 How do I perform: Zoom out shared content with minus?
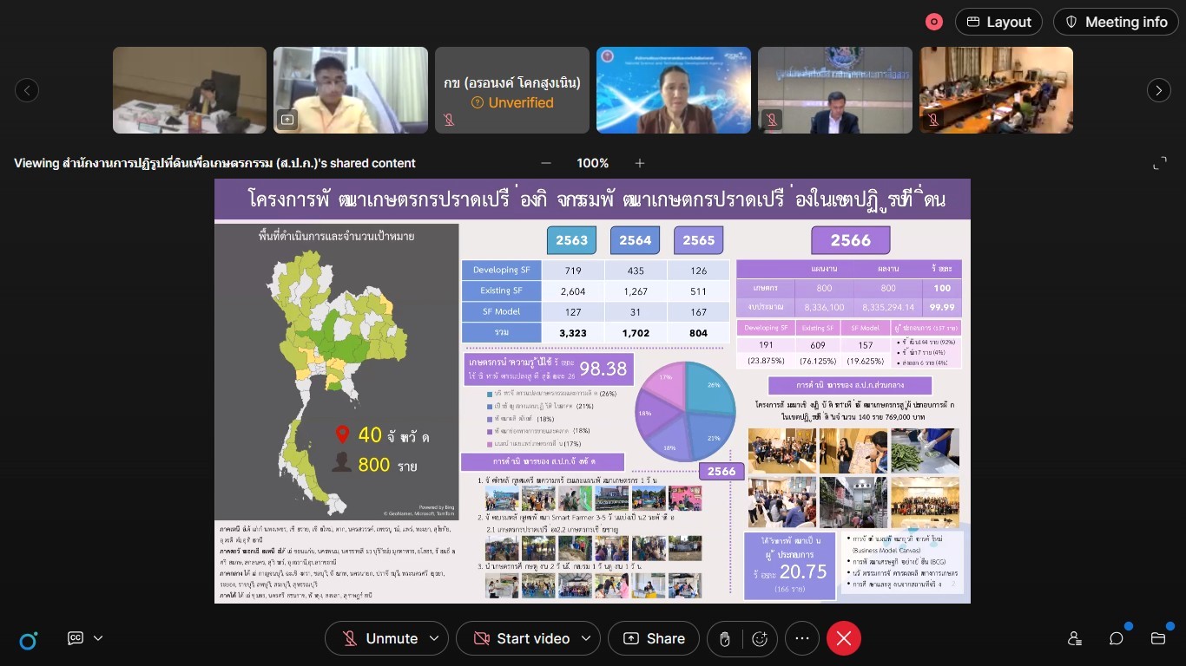546,163
